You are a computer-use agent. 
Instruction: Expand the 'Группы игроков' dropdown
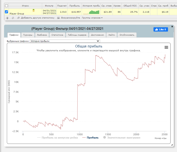pyautogui.click(x=92, y=18)
